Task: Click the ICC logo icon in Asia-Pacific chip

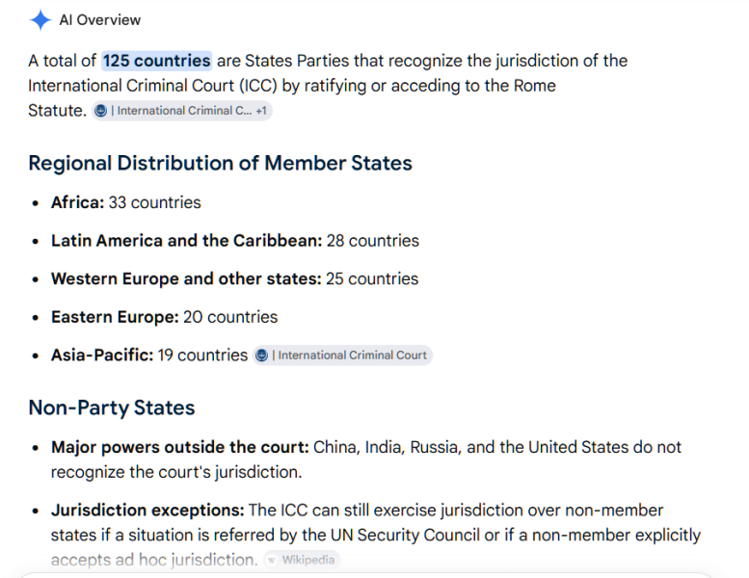Action: (261, 355)
